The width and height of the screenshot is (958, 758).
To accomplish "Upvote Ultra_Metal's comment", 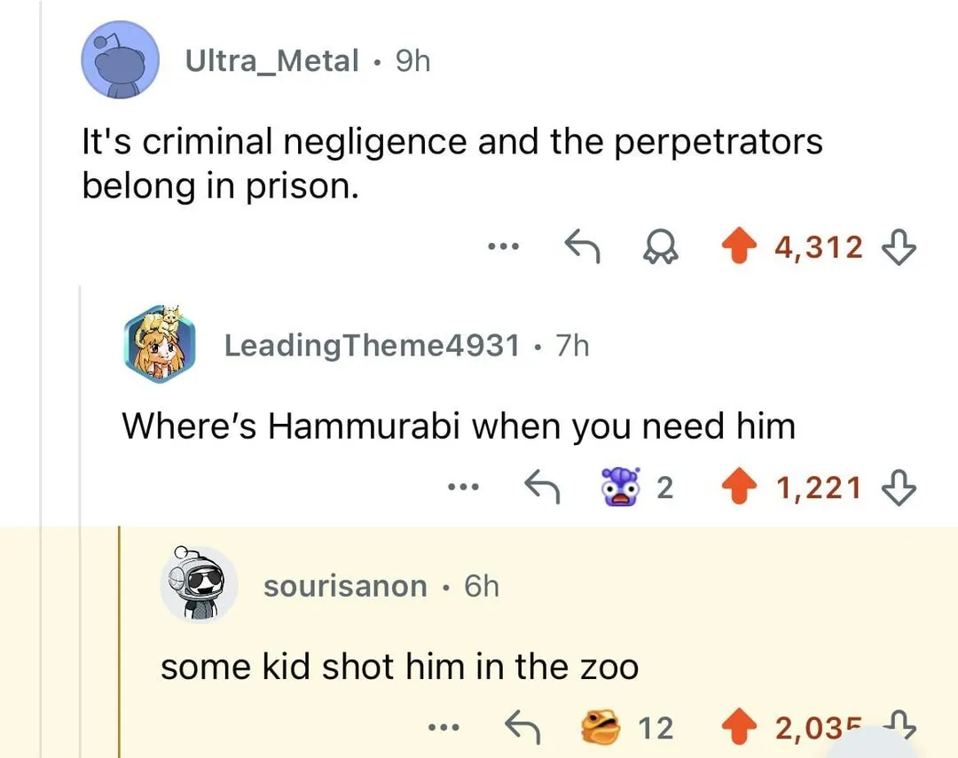I will [x=739, y=246].
